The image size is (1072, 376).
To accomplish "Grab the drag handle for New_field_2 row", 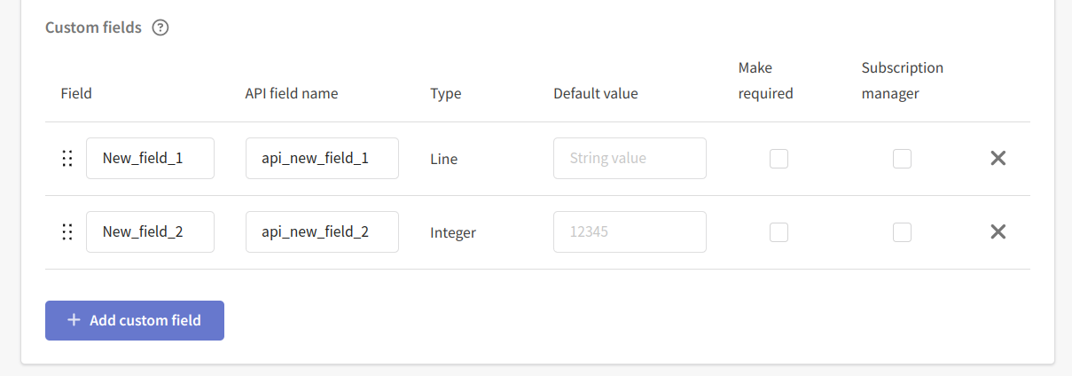I will click(x=67, y=232).
